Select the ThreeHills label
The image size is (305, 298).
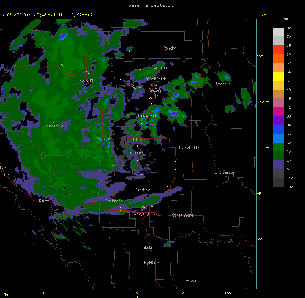pos(189,148)
